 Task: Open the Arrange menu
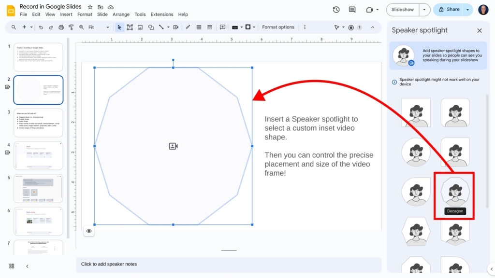(121, 14)
